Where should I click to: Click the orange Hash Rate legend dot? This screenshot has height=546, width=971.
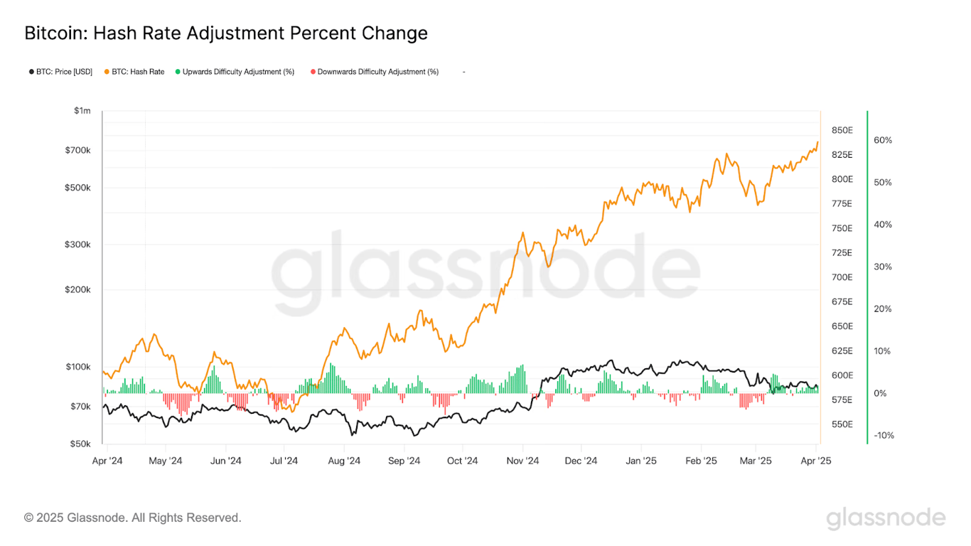click(x=107, y=72)
